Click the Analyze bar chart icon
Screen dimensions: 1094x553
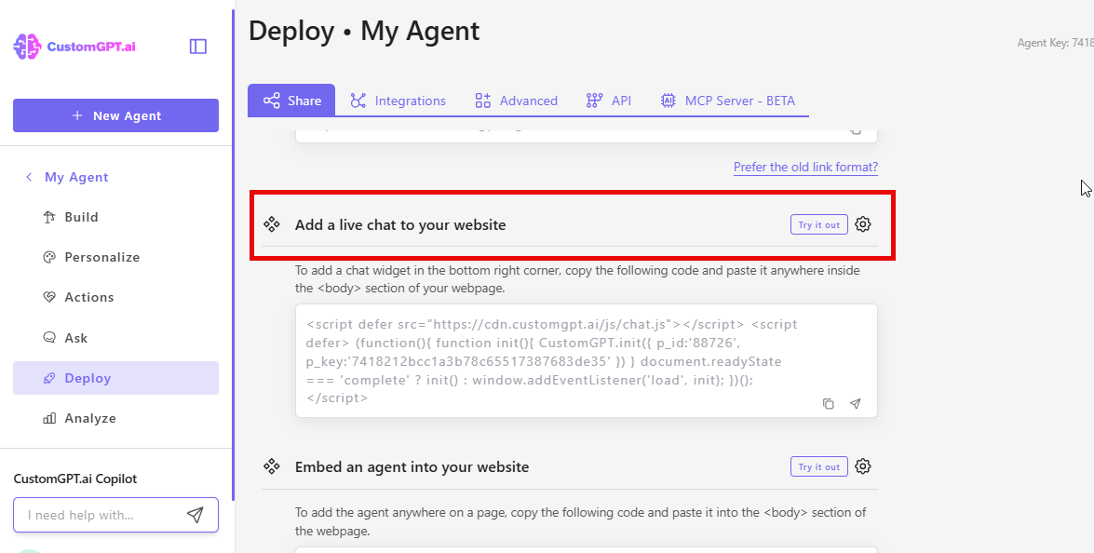click(48, 418)
